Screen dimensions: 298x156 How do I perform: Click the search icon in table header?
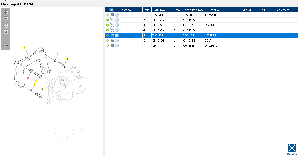111,10
